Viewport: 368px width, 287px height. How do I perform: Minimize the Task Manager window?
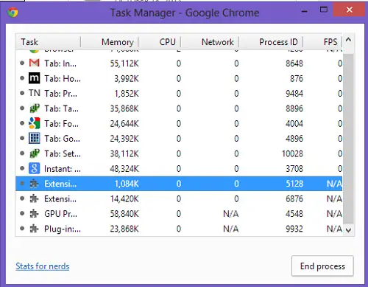pos(305,11)
